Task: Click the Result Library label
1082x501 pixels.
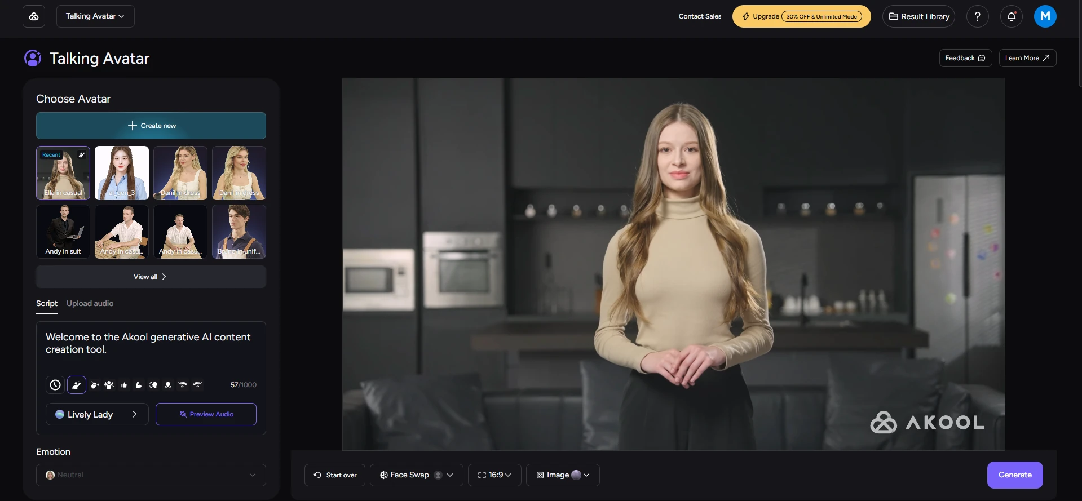Action: coord(925,16)
